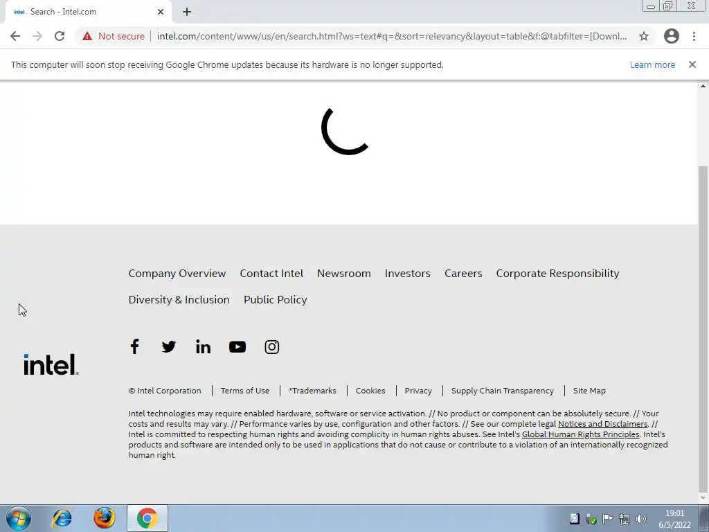Click the volume speaker tray icon
This screenshot has width=709, height=532.
(640, 519)
